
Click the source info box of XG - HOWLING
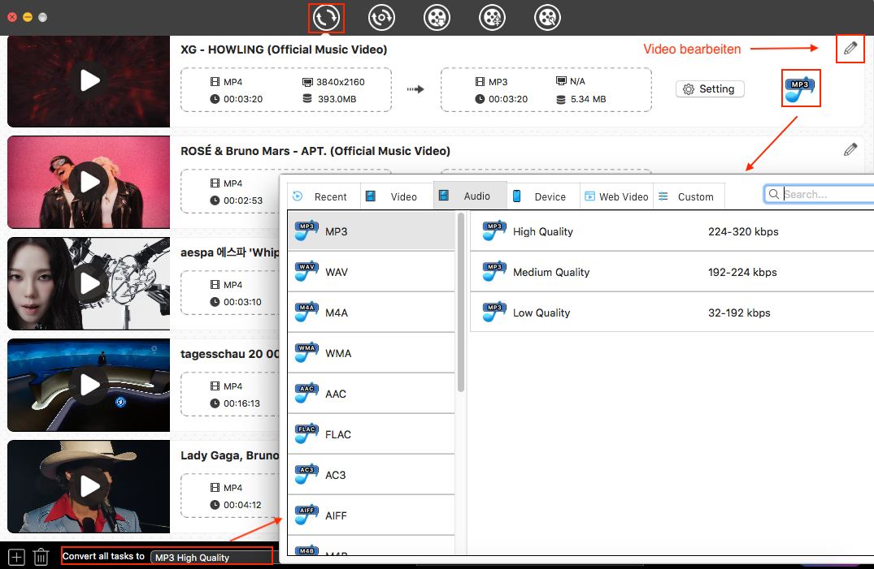pyautogui.click(x=286, y=89)
